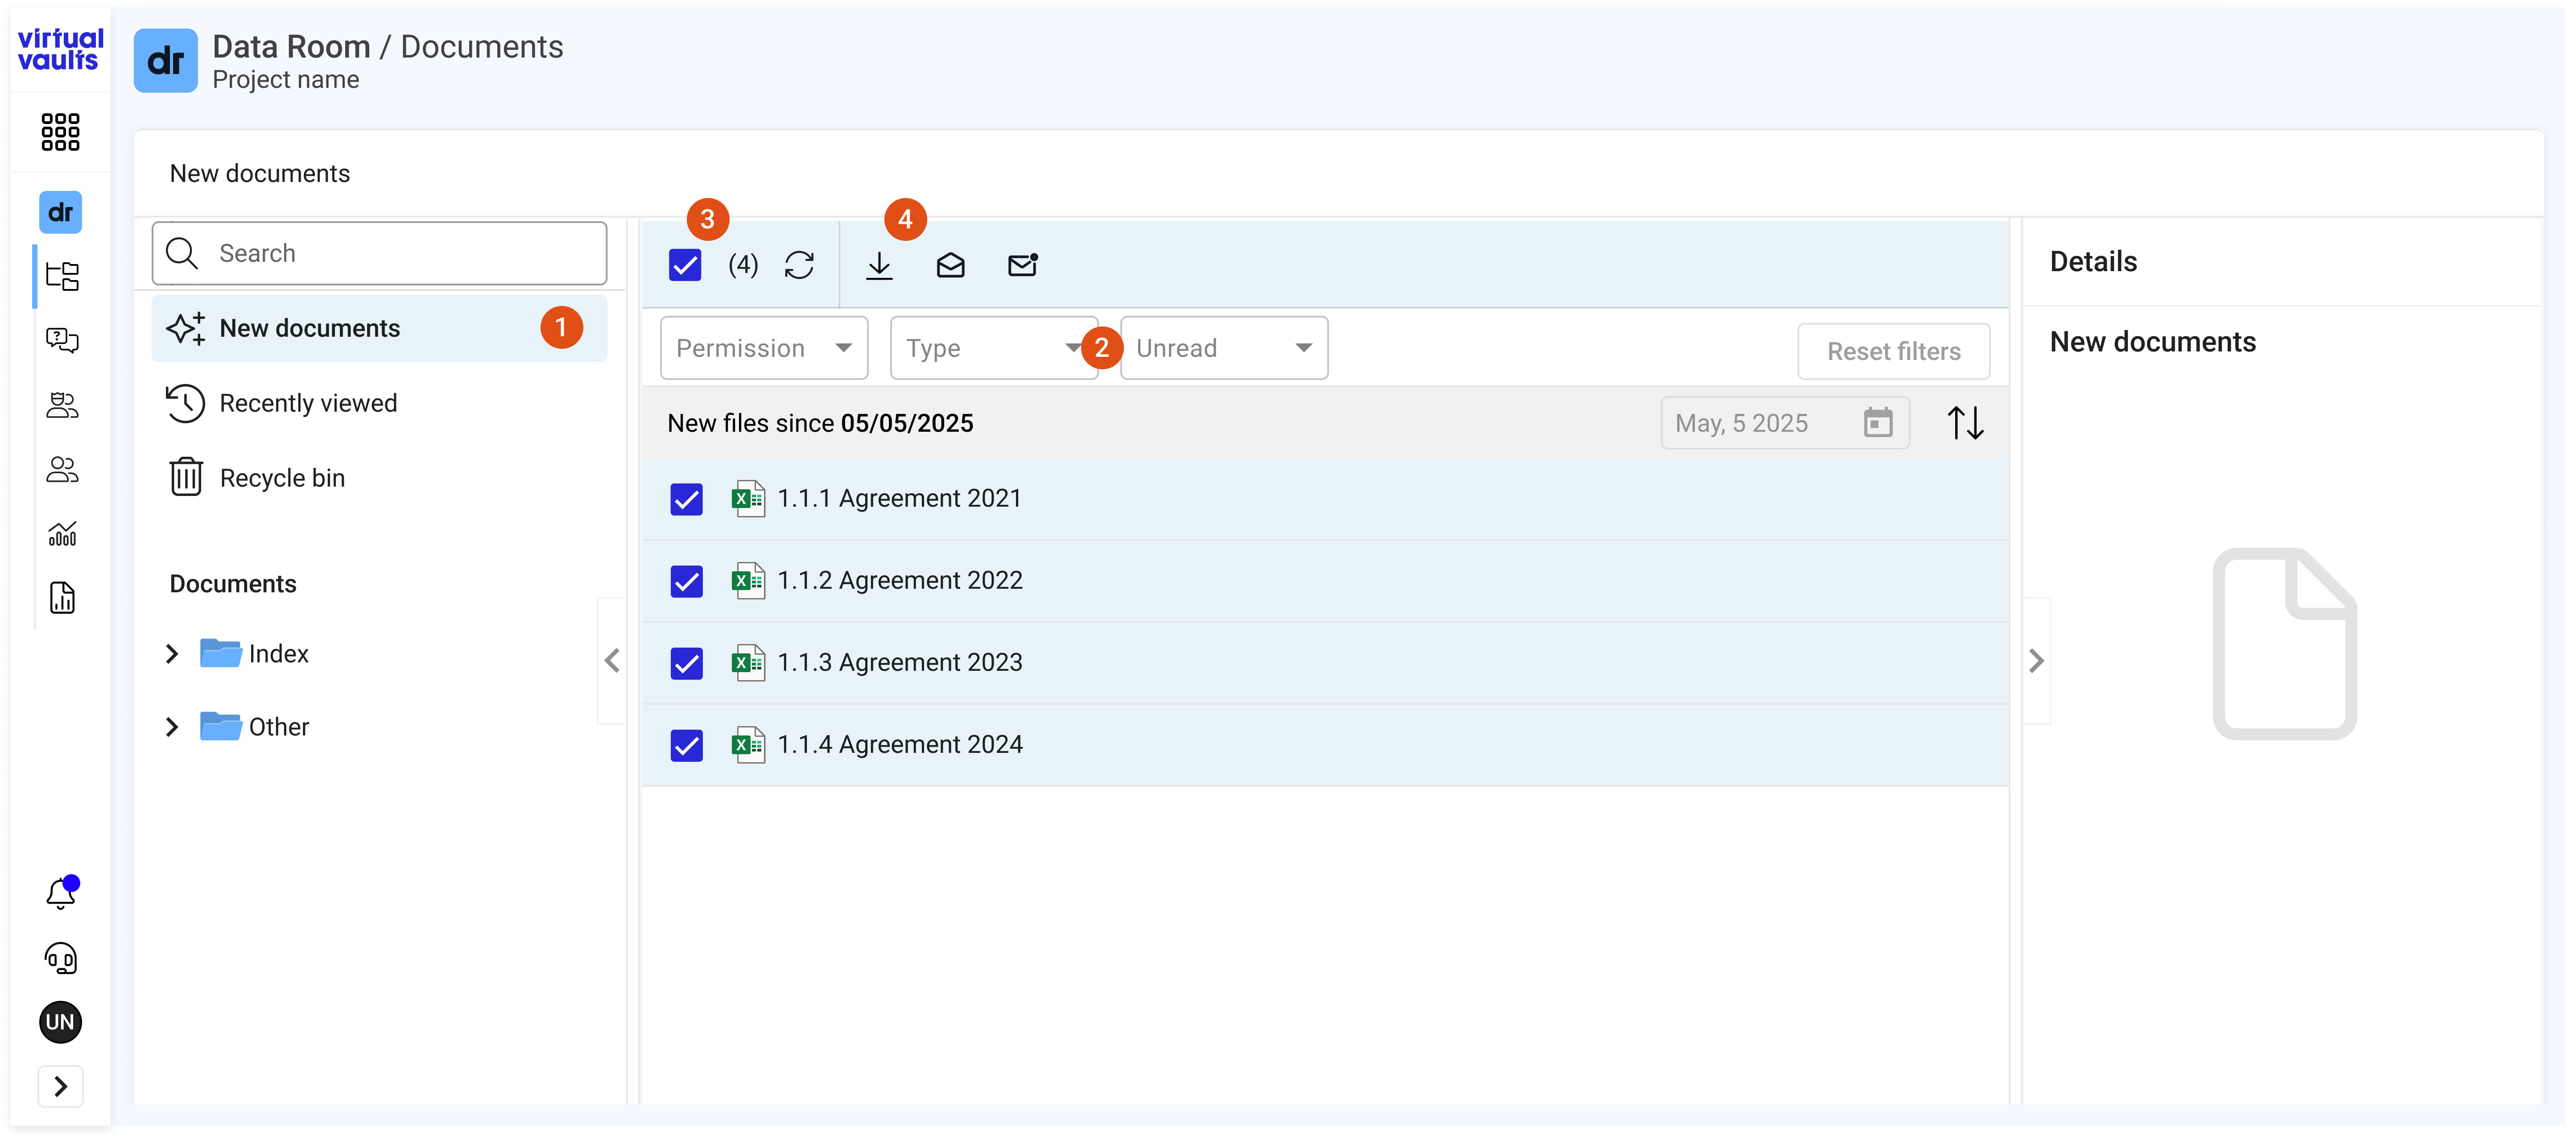Mark selected documents as unread
Screen dimensions: 2576x1140
tap(1022, 265)
